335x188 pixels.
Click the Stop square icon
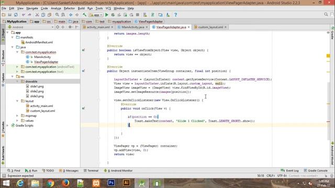(x=138, y=15)
